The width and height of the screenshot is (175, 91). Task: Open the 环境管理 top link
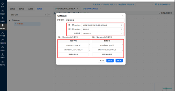tap(131, 5)
